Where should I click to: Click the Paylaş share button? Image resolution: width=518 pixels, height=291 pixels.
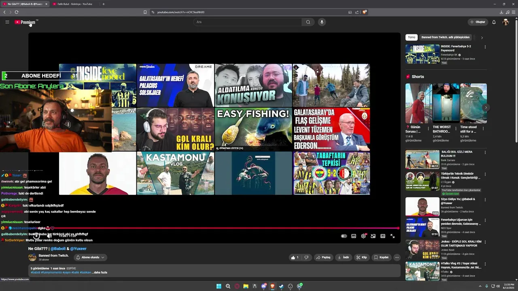(x=323, y=257)
